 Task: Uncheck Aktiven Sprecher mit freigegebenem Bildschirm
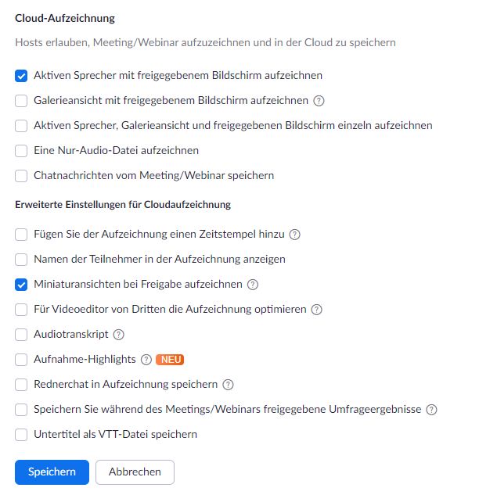coord(21,76)
